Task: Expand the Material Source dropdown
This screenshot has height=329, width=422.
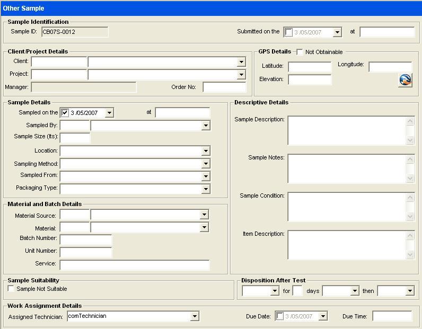Action: [204, 215]
